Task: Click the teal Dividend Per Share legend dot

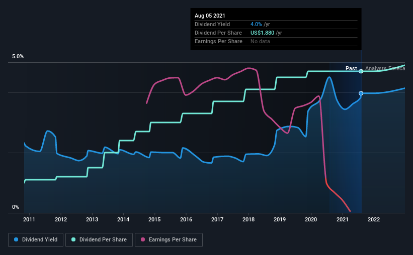Action: pos(73,239)
